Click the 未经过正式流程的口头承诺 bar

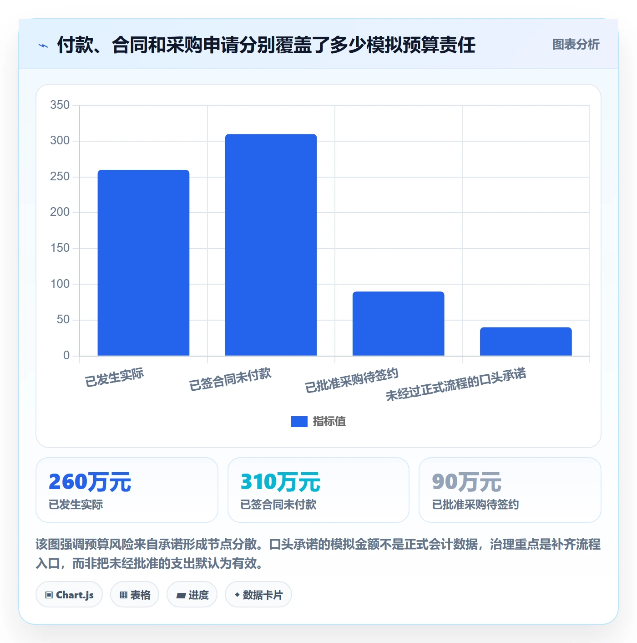526,342
